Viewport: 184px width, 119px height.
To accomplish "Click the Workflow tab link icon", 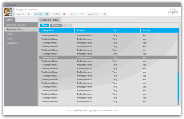I will tap(104, 14).
